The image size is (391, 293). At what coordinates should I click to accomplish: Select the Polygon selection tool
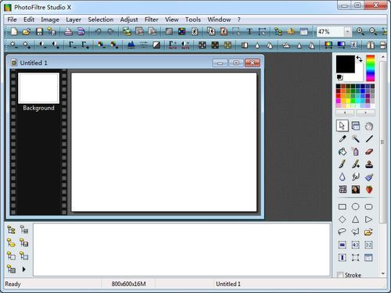(356, 232)
